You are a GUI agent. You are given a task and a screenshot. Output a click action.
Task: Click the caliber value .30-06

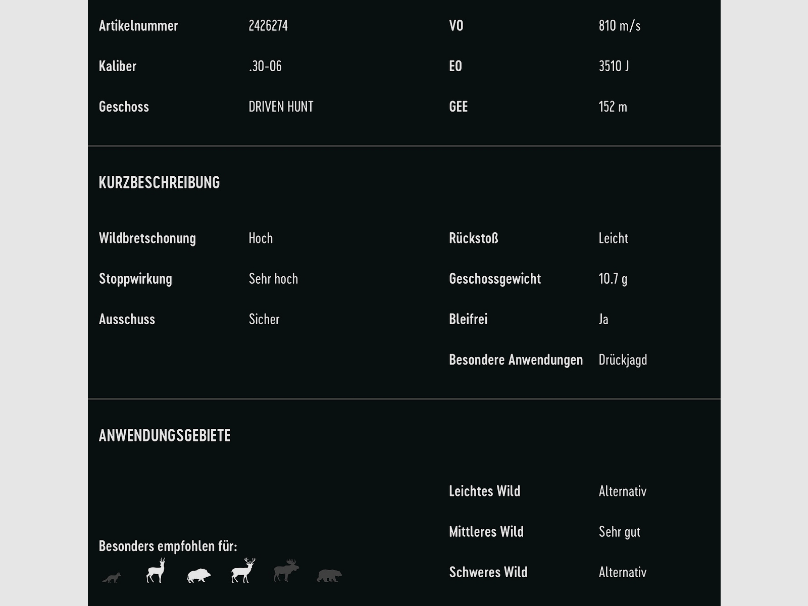point(265,66)
